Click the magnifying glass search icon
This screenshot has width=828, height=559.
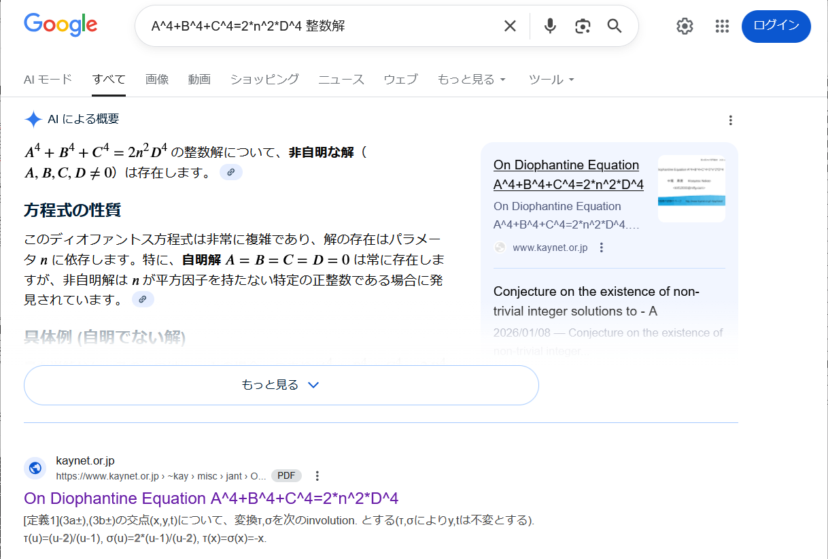tap(615, 26)
